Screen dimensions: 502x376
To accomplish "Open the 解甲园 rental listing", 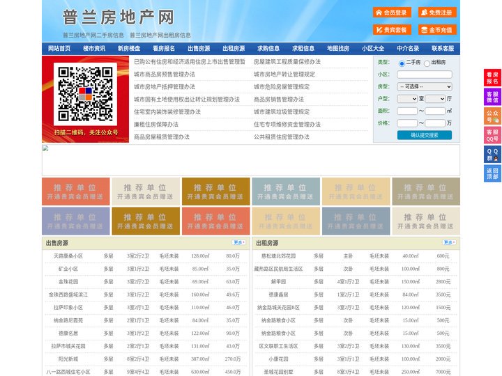I will tap(278, 282).
